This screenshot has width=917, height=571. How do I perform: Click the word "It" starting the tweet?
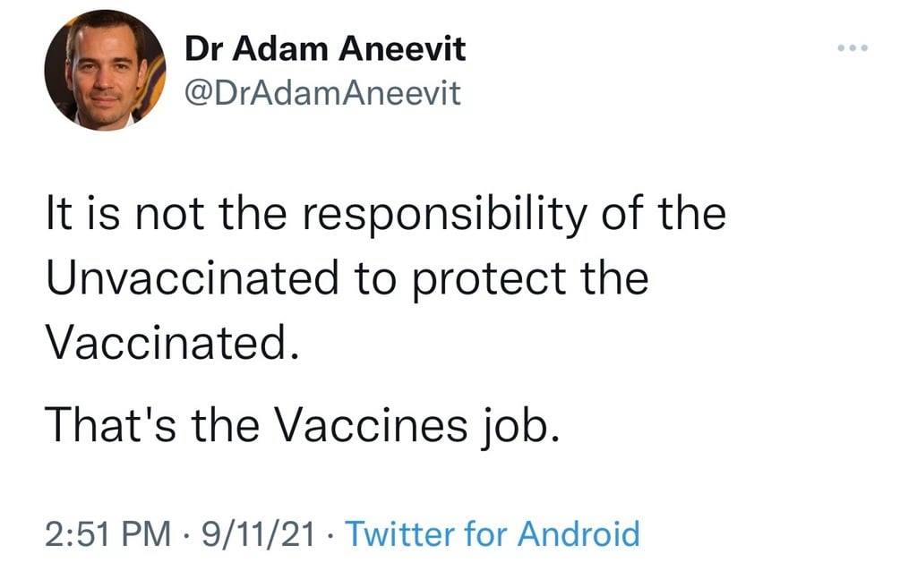point(56,217)
